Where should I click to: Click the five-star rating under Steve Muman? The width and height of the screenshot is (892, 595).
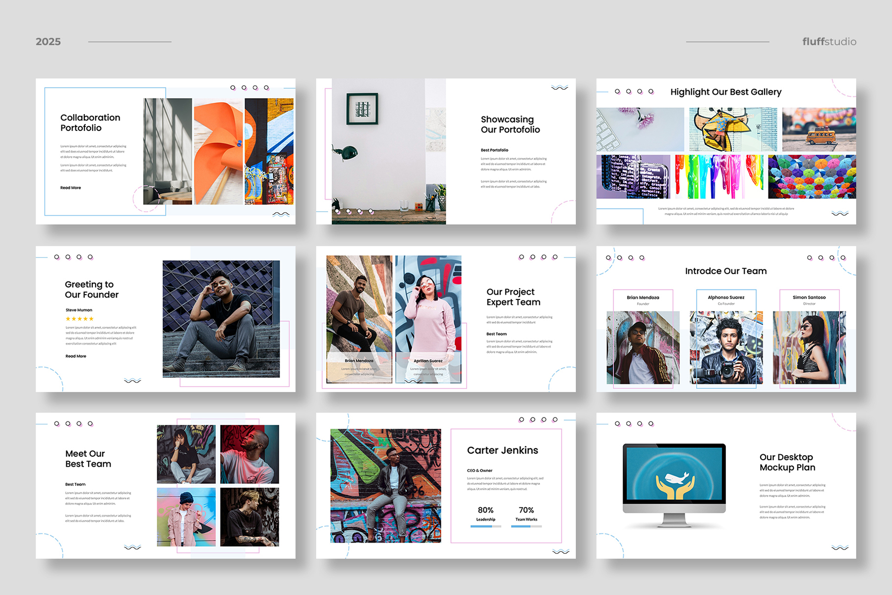[79, 319]
